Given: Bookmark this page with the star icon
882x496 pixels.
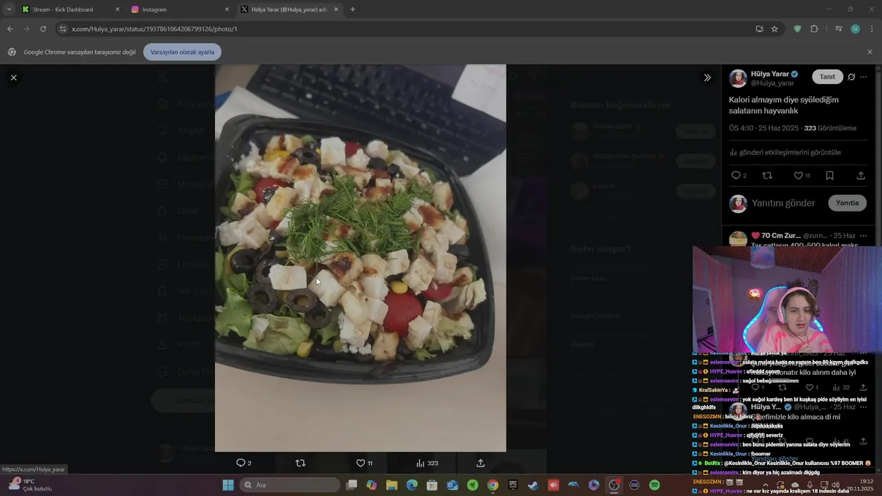Looking at the screenshot, I should (x=775, y=29).
